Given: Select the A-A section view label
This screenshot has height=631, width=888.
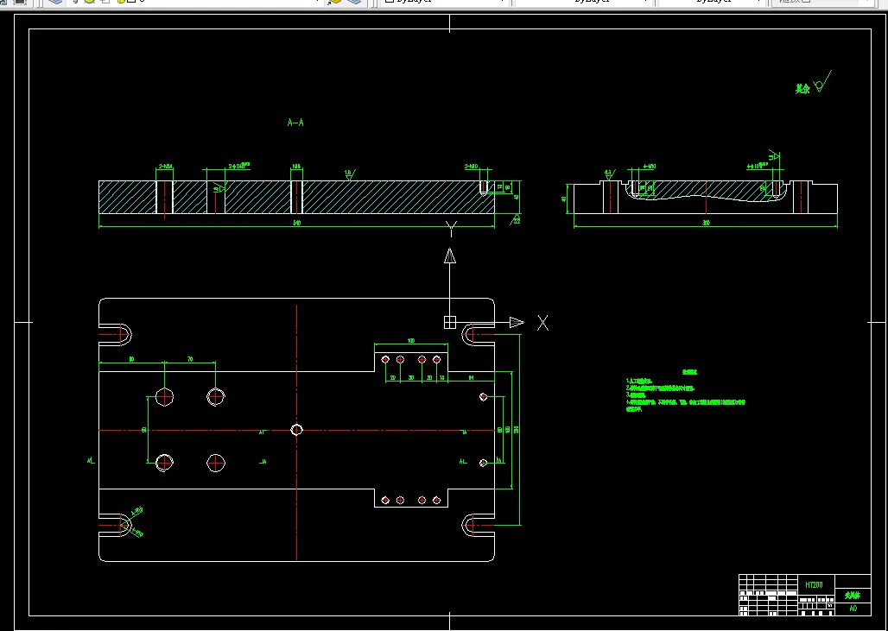Looking at the screenshot, I should click(295, 123).
